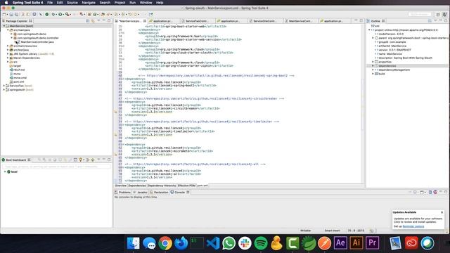The width and height of the screenshot is (450, 253).
Task: Maximize the Package Explorer view
Action: coord(109,20)
